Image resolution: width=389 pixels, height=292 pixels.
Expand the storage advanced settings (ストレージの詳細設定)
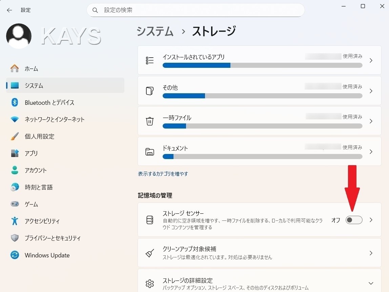point(371,283)
